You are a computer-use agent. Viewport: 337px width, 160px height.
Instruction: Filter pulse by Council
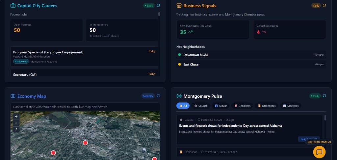[201, 106]
